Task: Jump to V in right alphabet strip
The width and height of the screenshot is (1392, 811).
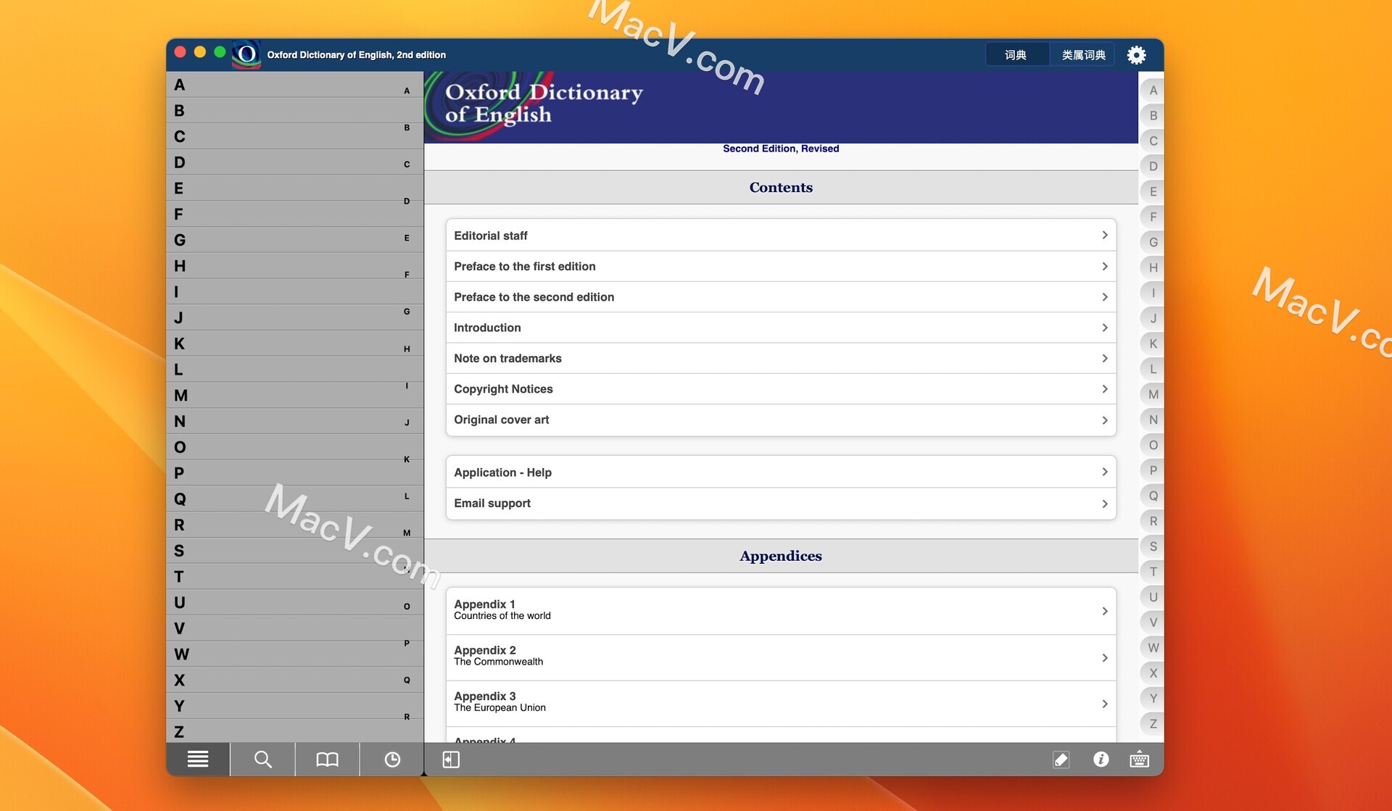Action: click(x=1153, y=623)
